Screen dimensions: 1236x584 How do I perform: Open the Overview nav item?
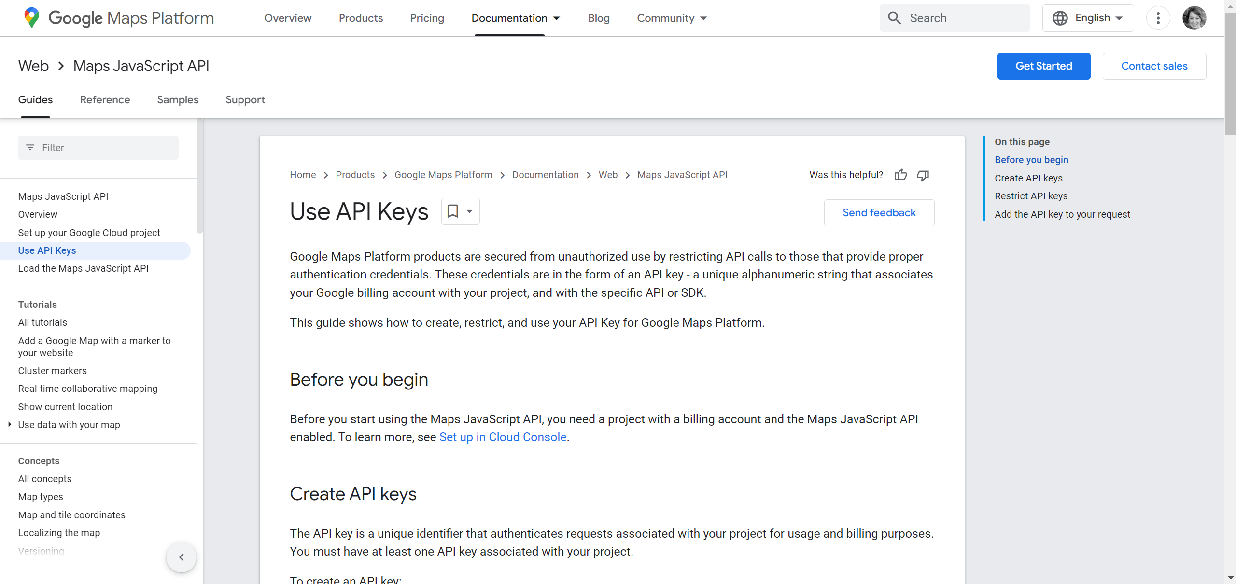(288, 18)
